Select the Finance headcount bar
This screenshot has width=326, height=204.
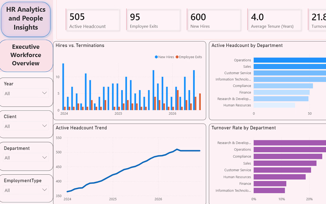[282, 92]
